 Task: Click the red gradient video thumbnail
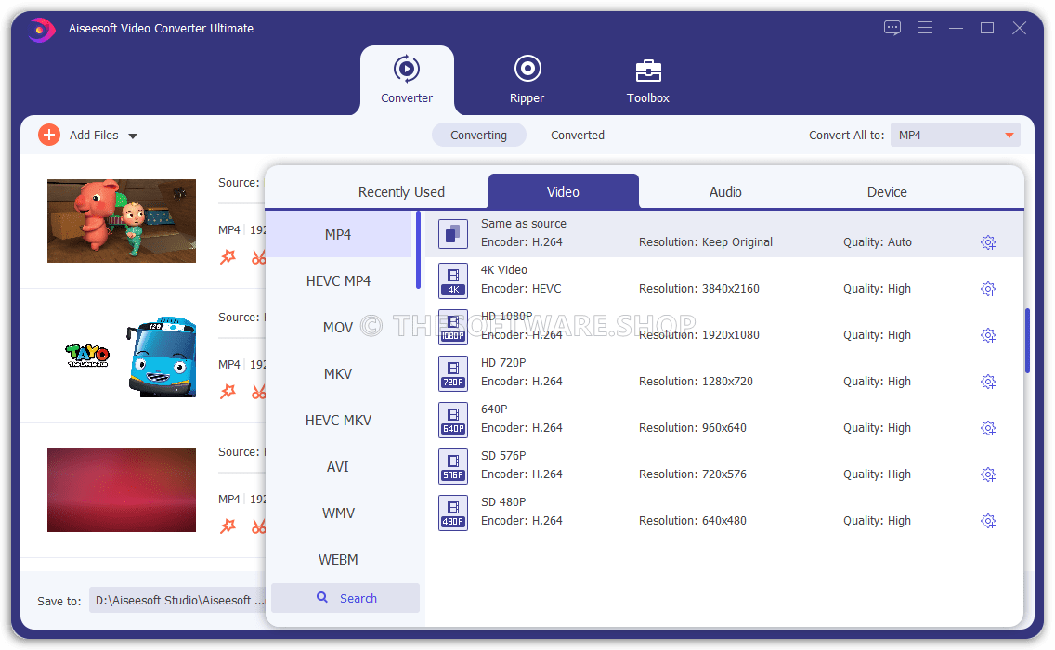[121, 490]
